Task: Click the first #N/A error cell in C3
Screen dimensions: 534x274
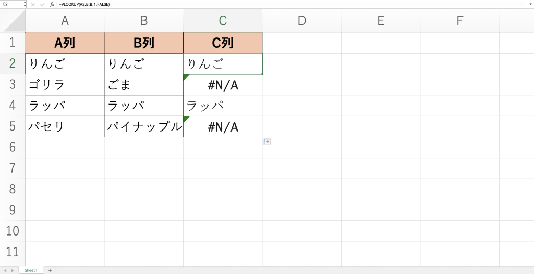Action: click(x=223, y=85)
